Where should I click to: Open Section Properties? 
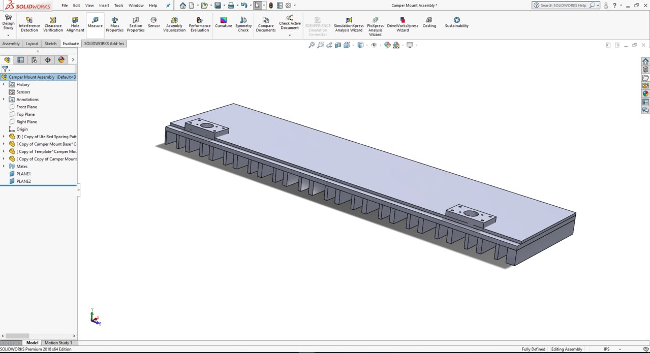click(x=136, y=25)
